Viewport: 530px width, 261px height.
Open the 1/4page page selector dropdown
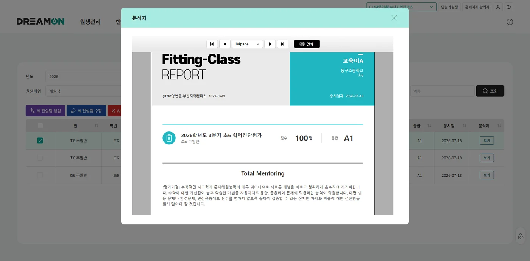coord(248,44)
